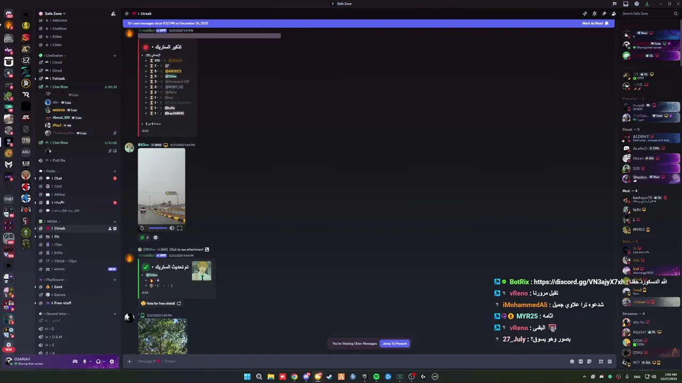682x383 pixels.
Task: Click game controller icon in user panel
Action: pos(75,362)
